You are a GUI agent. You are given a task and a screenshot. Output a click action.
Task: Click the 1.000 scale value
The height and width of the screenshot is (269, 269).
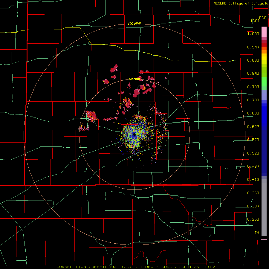[x=253, y=33]
